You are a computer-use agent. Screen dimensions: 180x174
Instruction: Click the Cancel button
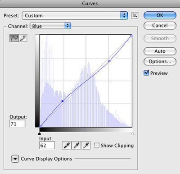(x=160, y=26)
